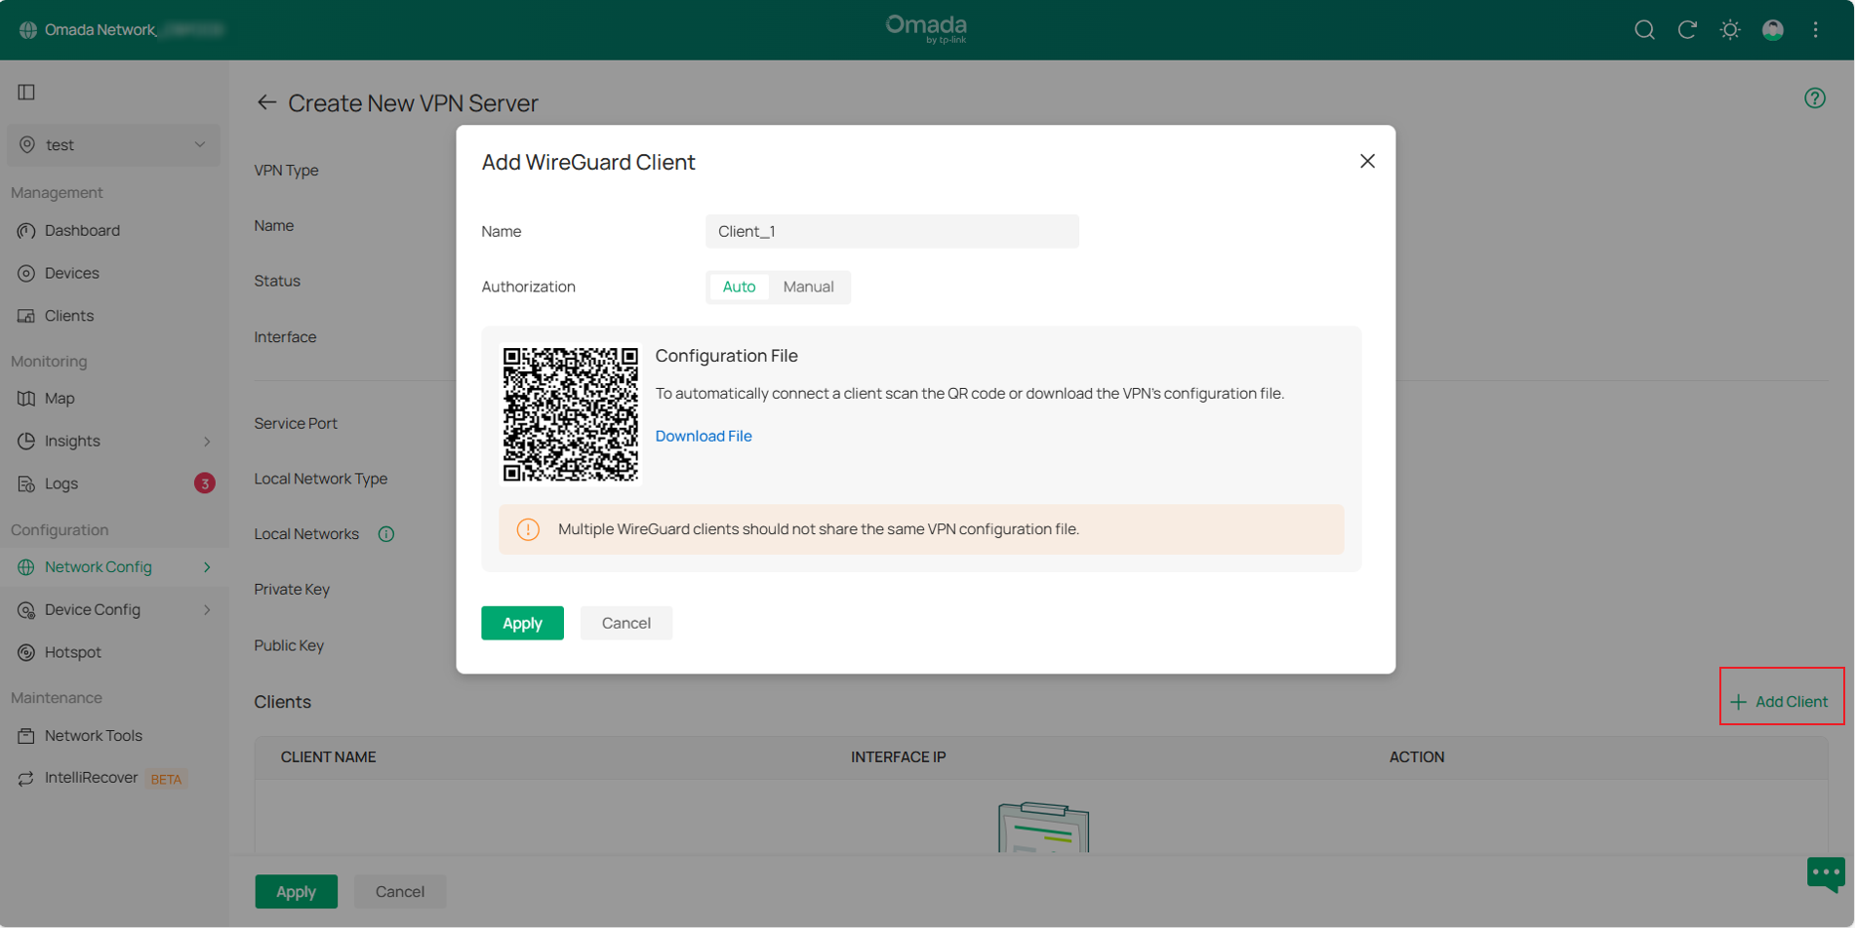
Task: Toggle the theme brightness icon
Action: [x=1730, y=30]
